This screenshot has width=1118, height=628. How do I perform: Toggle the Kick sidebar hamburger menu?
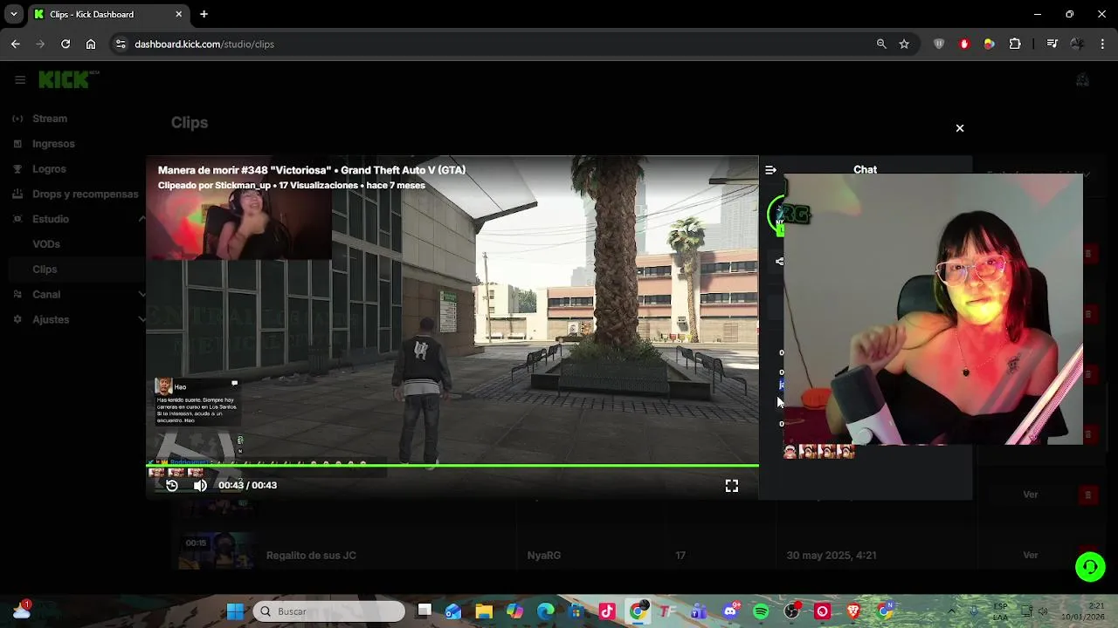(20, 79)
